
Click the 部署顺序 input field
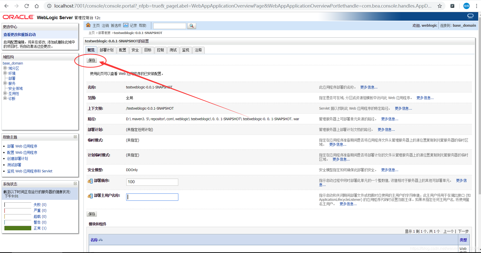152,182
